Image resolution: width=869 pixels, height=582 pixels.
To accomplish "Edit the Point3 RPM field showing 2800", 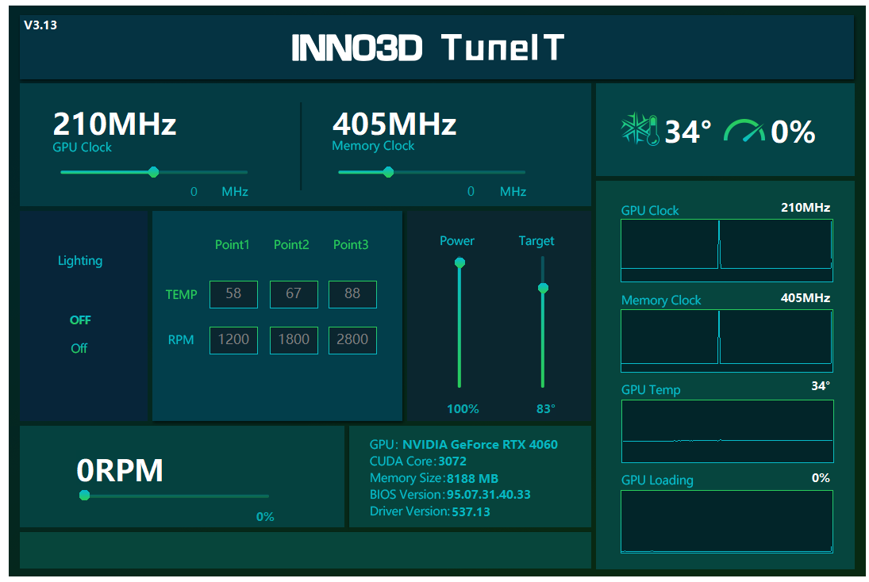I will (352, 340).
